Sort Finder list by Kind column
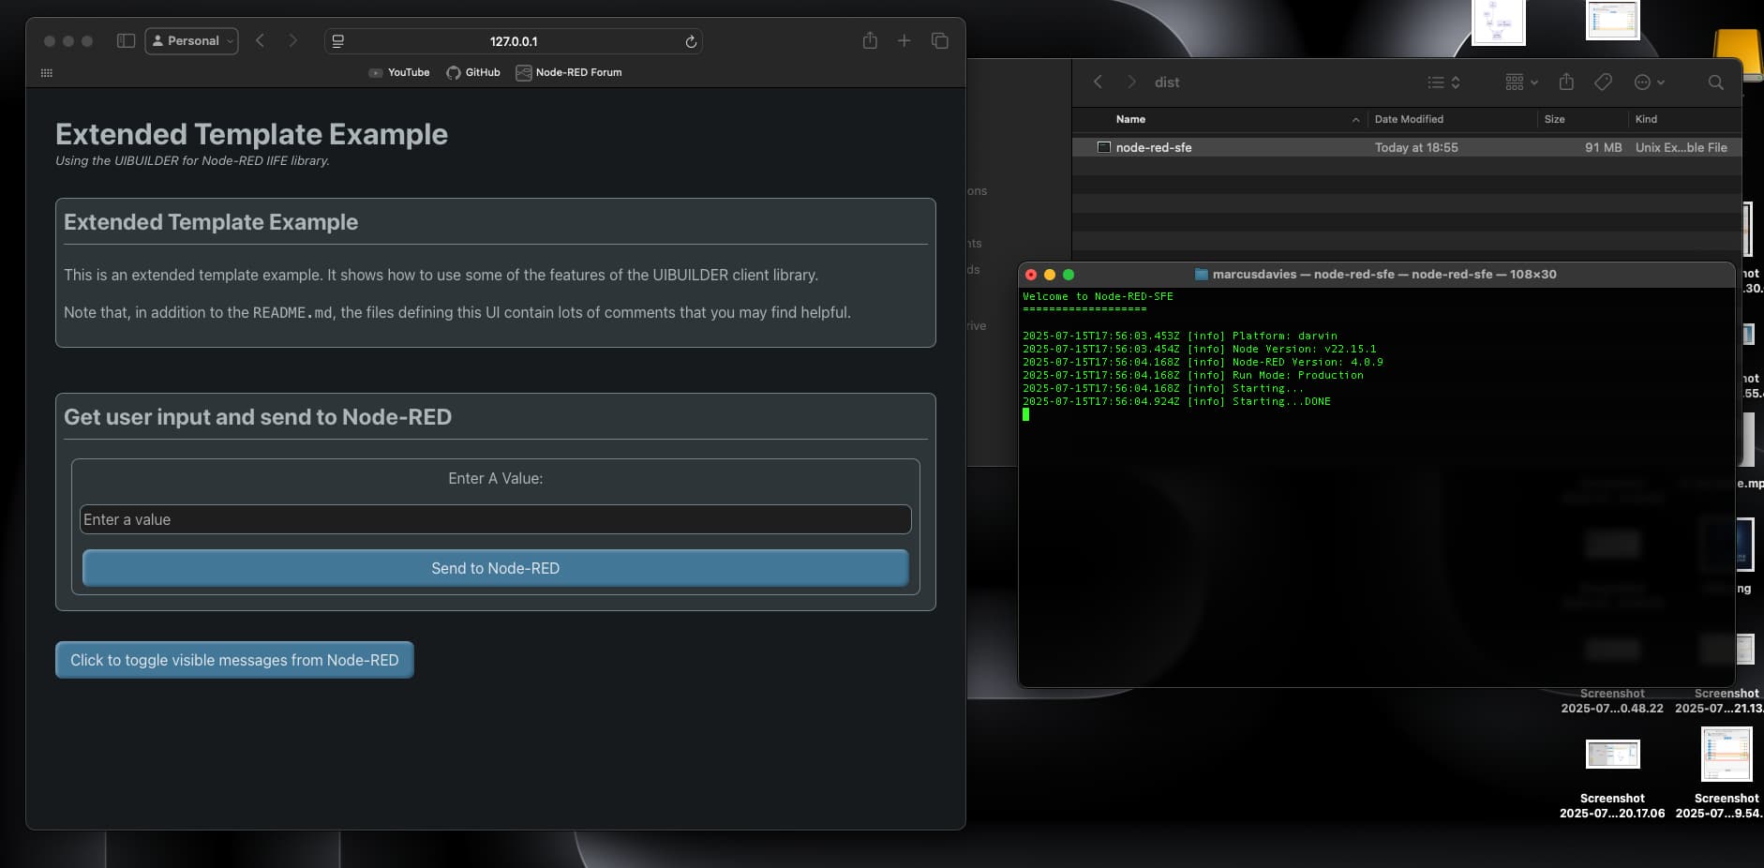This screenshot has width=1764, height=868. [x=1646, y=119]
